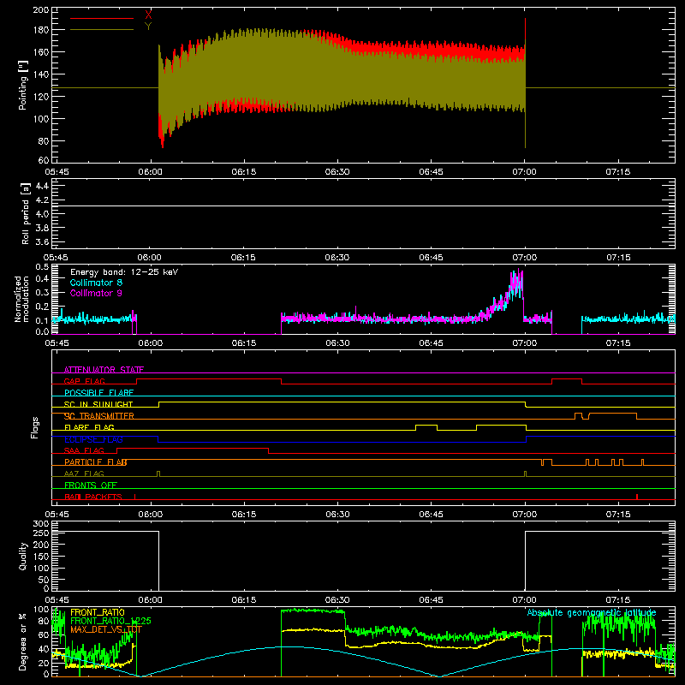Screen dimensions: 685x685
Task: Click the red X legend label
Action: coord(148,15)
